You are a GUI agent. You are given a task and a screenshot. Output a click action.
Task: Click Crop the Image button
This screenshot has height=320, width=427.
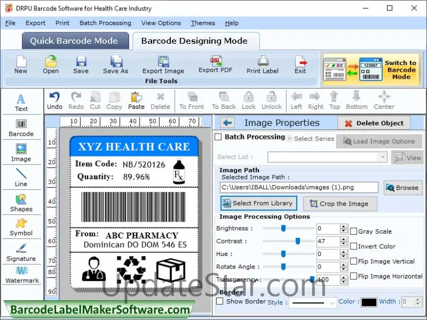coord(340,204)
